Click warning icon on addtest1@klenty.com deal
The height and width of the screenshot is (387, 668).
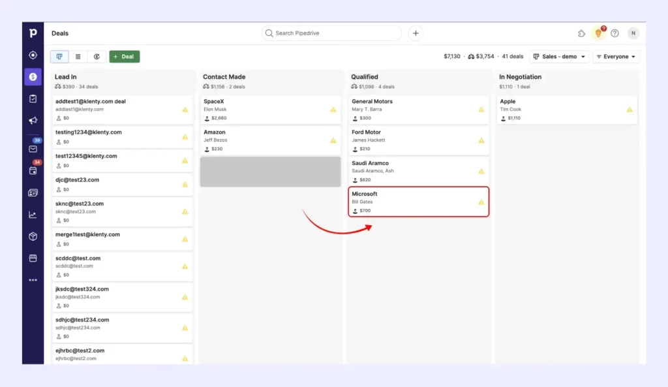pyautogui.click(x=185, y=110)
